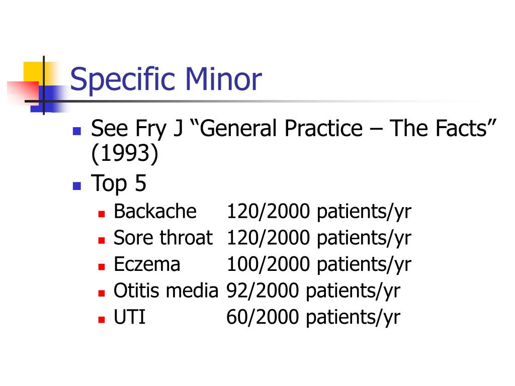
Task: Click the red gradient square in the logo
Action: coord(23,92)
